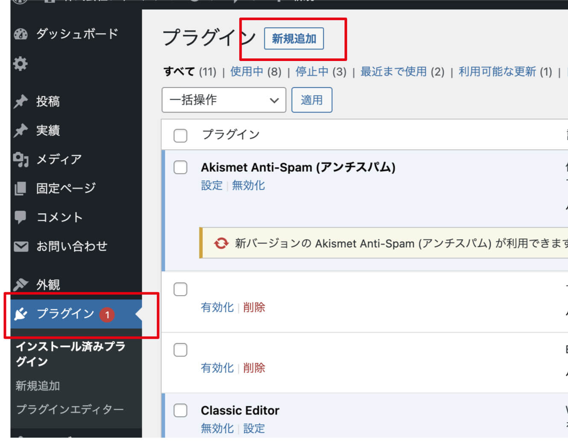
Task: Filter plugins by 使用中 tab
Action: [x=246, y=72]
